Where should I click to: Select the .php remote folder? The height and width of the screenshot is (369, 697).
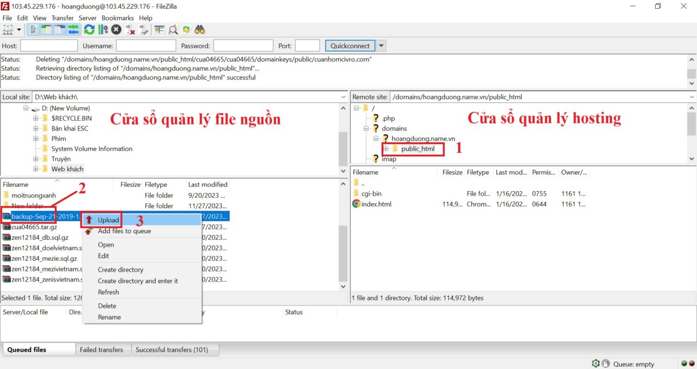(x=388, y=118)
